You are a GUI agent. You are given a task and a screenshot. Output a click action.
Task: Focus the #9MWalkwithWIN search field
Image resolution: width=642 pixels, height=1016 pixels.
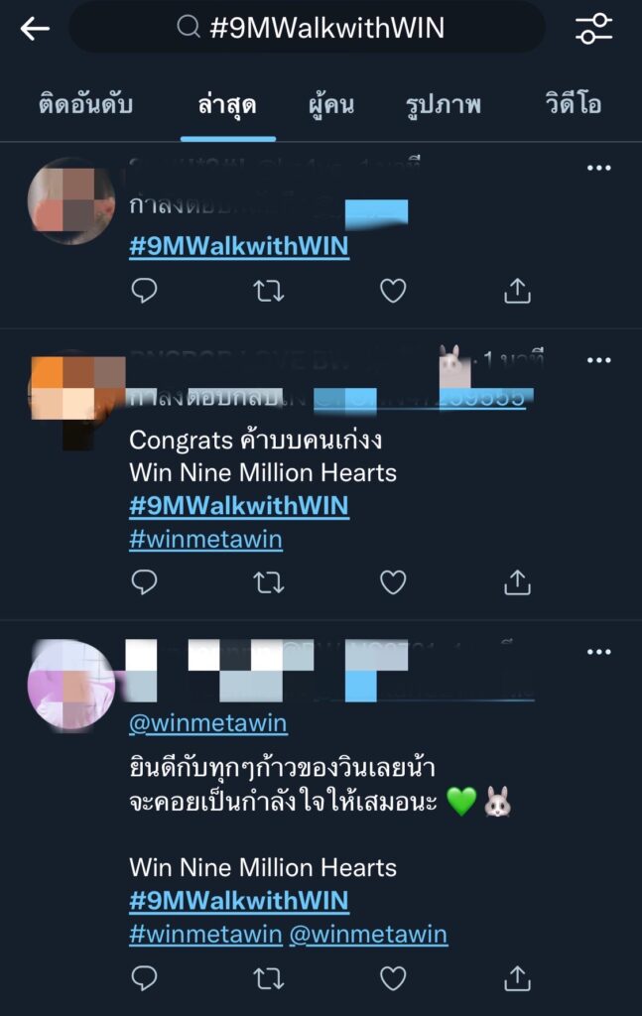coord(307,28)
